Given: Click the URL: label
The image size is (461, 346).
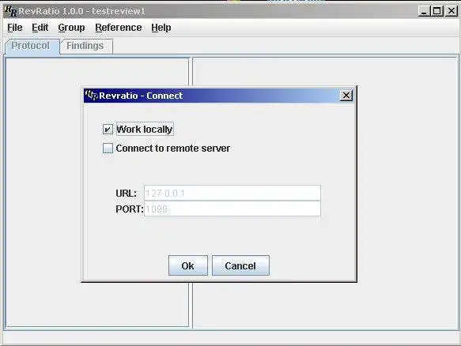Looking at the screenshot, I should [127, 194].
